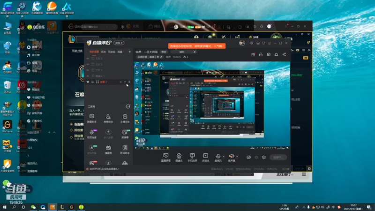Add a 直播弹幕 source from bottom toolbar
Viewport: 375px width, 211px height.
(x=165, y=158)
